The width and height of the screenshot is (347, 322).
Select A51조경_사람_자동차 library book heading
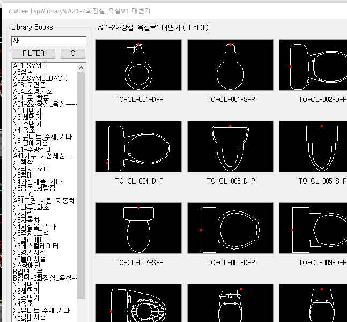coord(45,201)
